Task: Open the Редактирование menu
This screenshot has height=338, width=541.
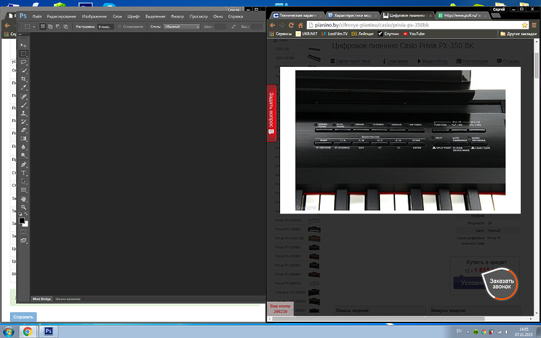Action: [62, 16]
